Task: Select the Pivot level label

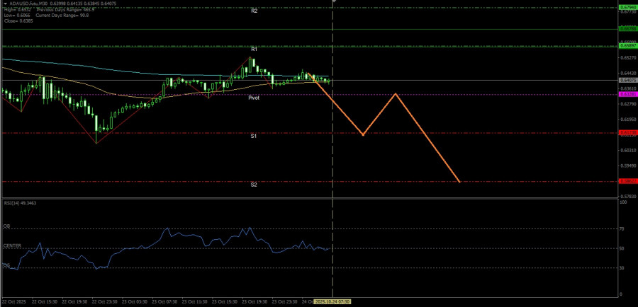Action: point(254,98)
